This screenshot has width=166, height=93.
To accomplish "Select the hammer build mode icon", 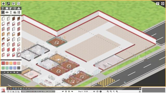I will [x=8, y=4].
